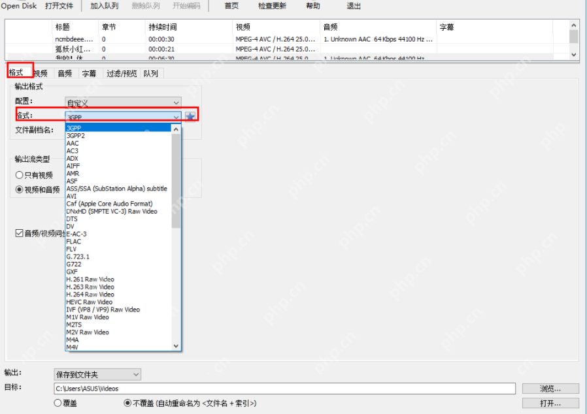The height and width of the screenshot is (414, 587).
Task: Switch to the 视频 tab
Action: [x=41, y=73]
